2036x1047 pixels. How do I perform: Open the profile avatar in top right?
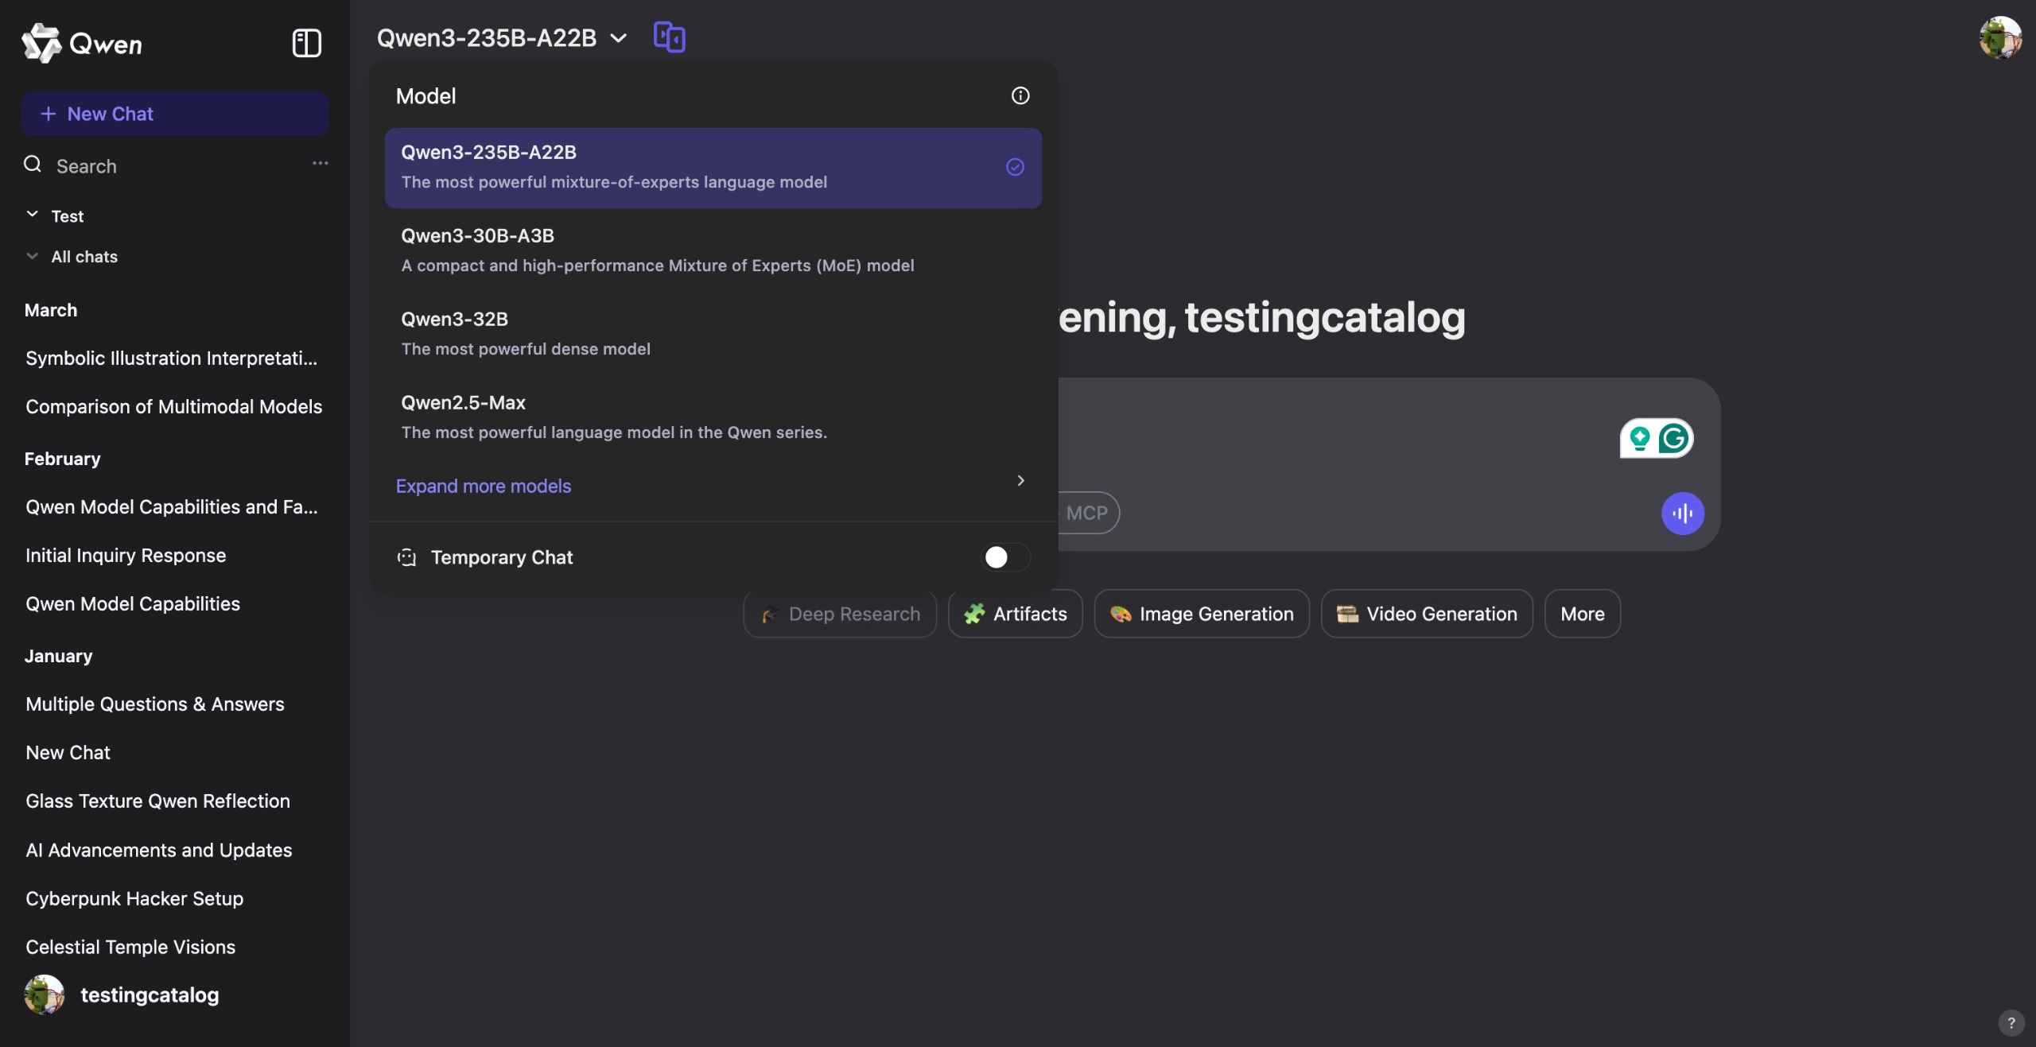click(x=1999, y=38)
